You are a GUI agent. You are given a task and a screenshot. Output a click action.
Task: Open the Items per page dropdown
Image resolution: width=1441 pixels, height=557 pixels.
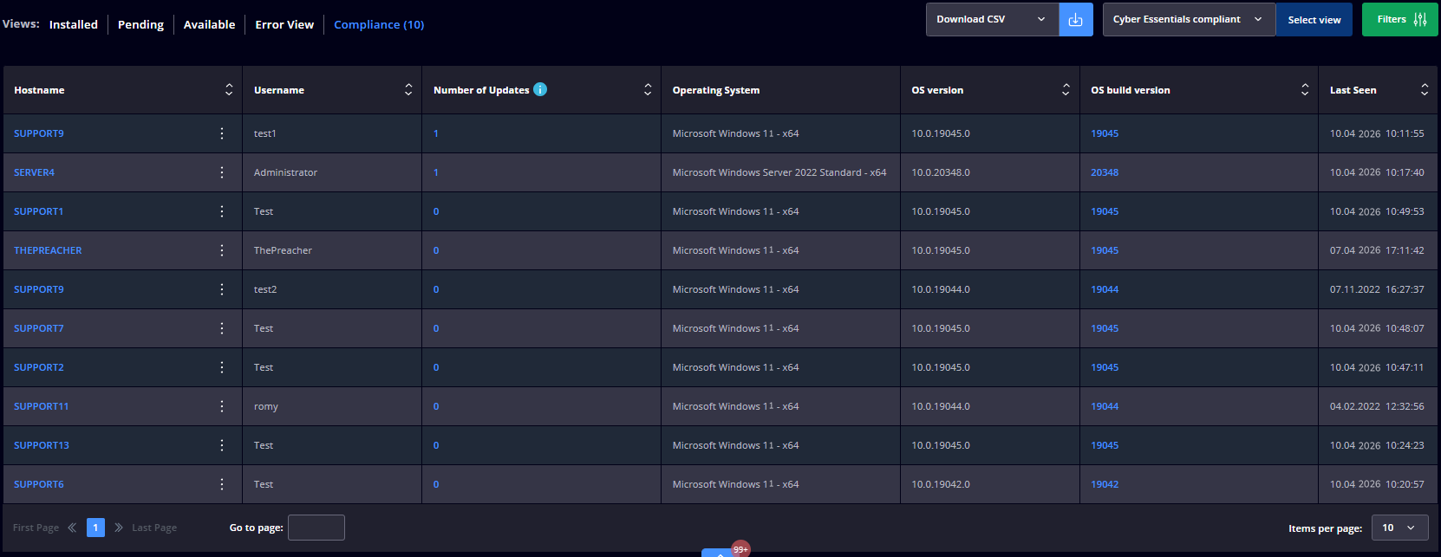pos(1399,528)
